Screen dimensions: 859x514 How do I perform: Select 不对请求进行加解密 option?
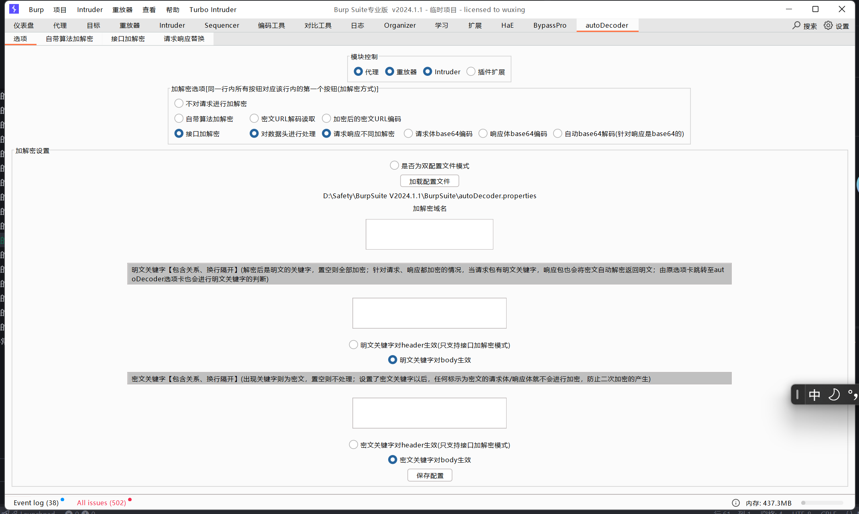click(x=179, y=104)
